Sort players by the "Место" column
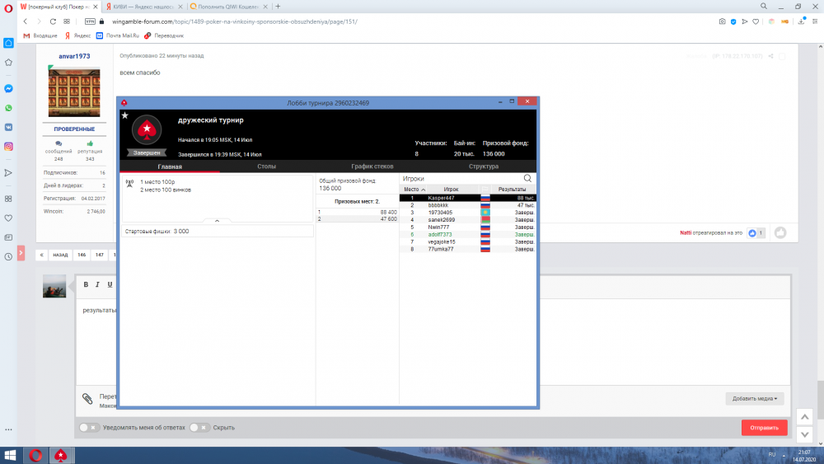Viewport: 824px width, 464px height. click(x=414, y=190)
